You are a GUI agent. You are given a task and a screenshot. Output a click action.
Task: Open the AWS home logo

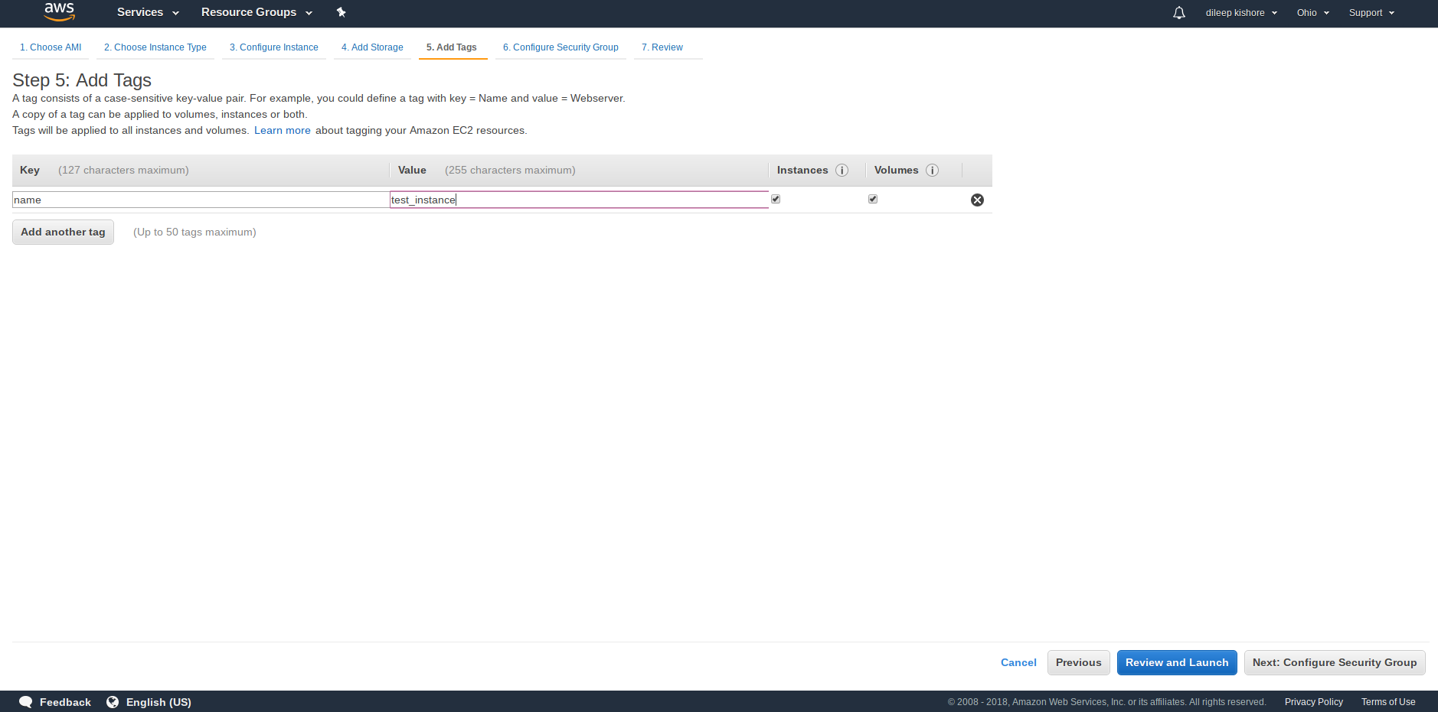coord(59,11)
